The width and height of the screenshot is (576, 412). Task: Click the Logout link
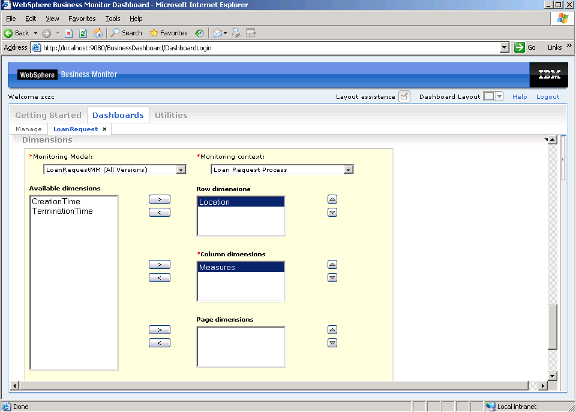tap(547, 97)
